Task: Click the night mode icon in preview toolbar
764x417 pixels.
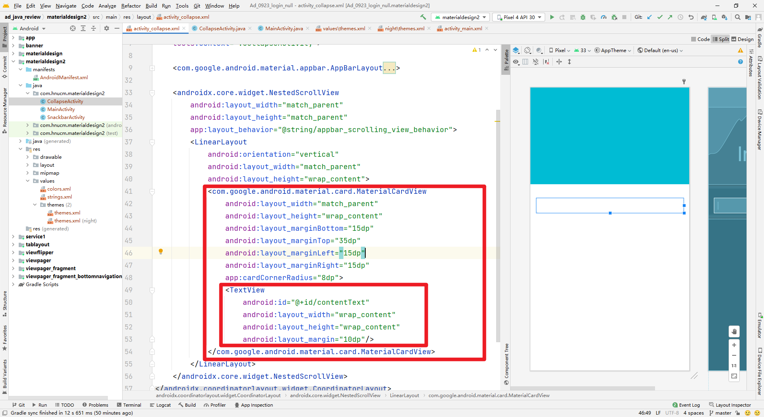Action: point(539,51)
